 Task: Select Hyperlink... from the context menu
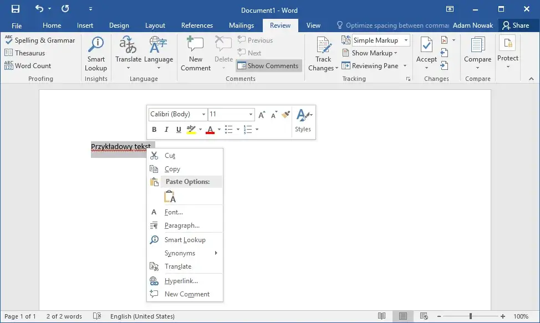(181, 281)
